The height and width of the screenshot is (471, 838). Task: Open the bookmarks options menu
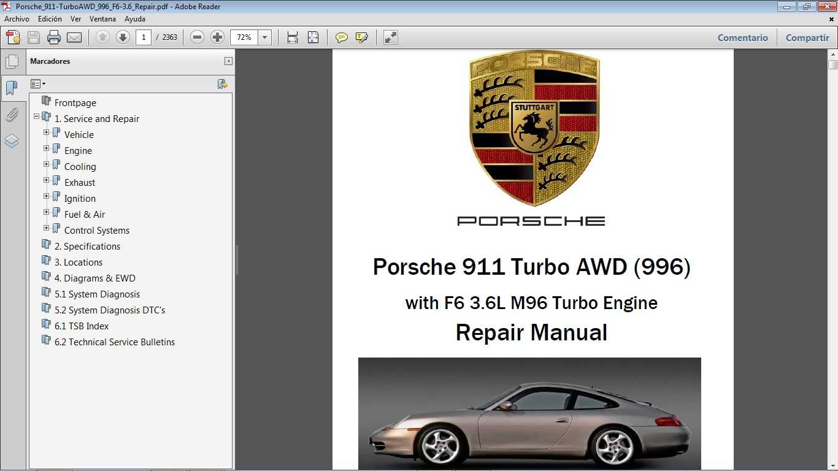(38, 84)
